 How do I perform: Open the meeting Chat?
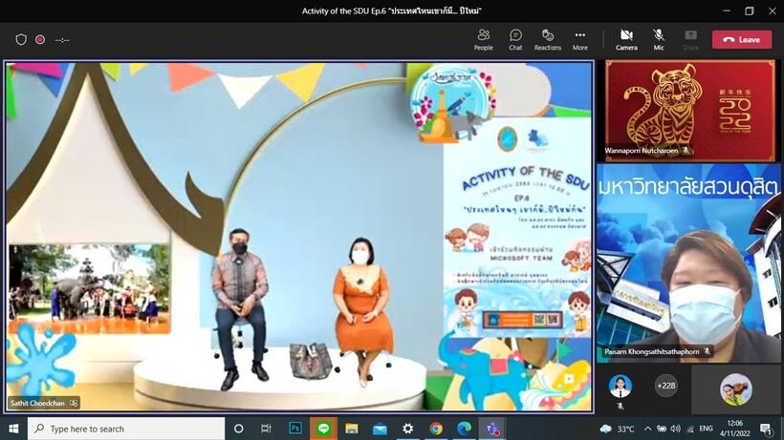point(515,39)
